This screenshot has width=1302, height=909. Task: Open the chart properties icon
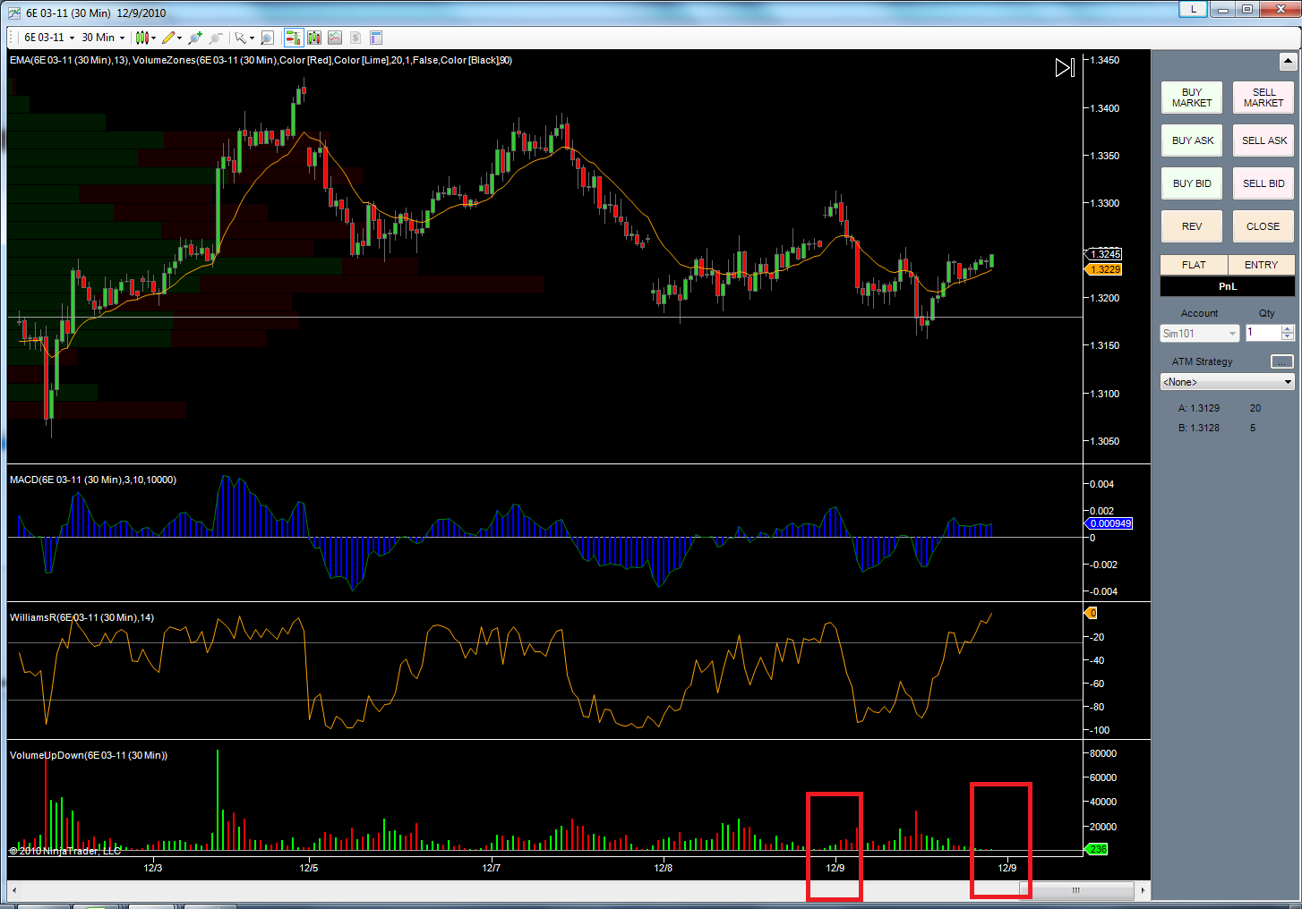[x=376, y=38]
